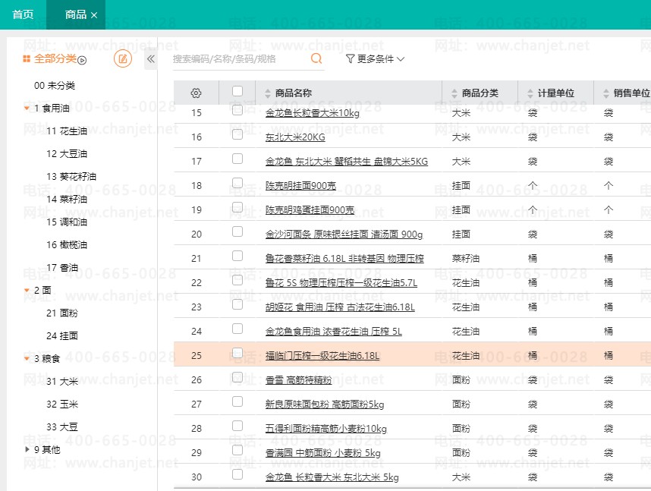
Task: Expand the 9 其他 category
Action: click(x=27, y=449)
